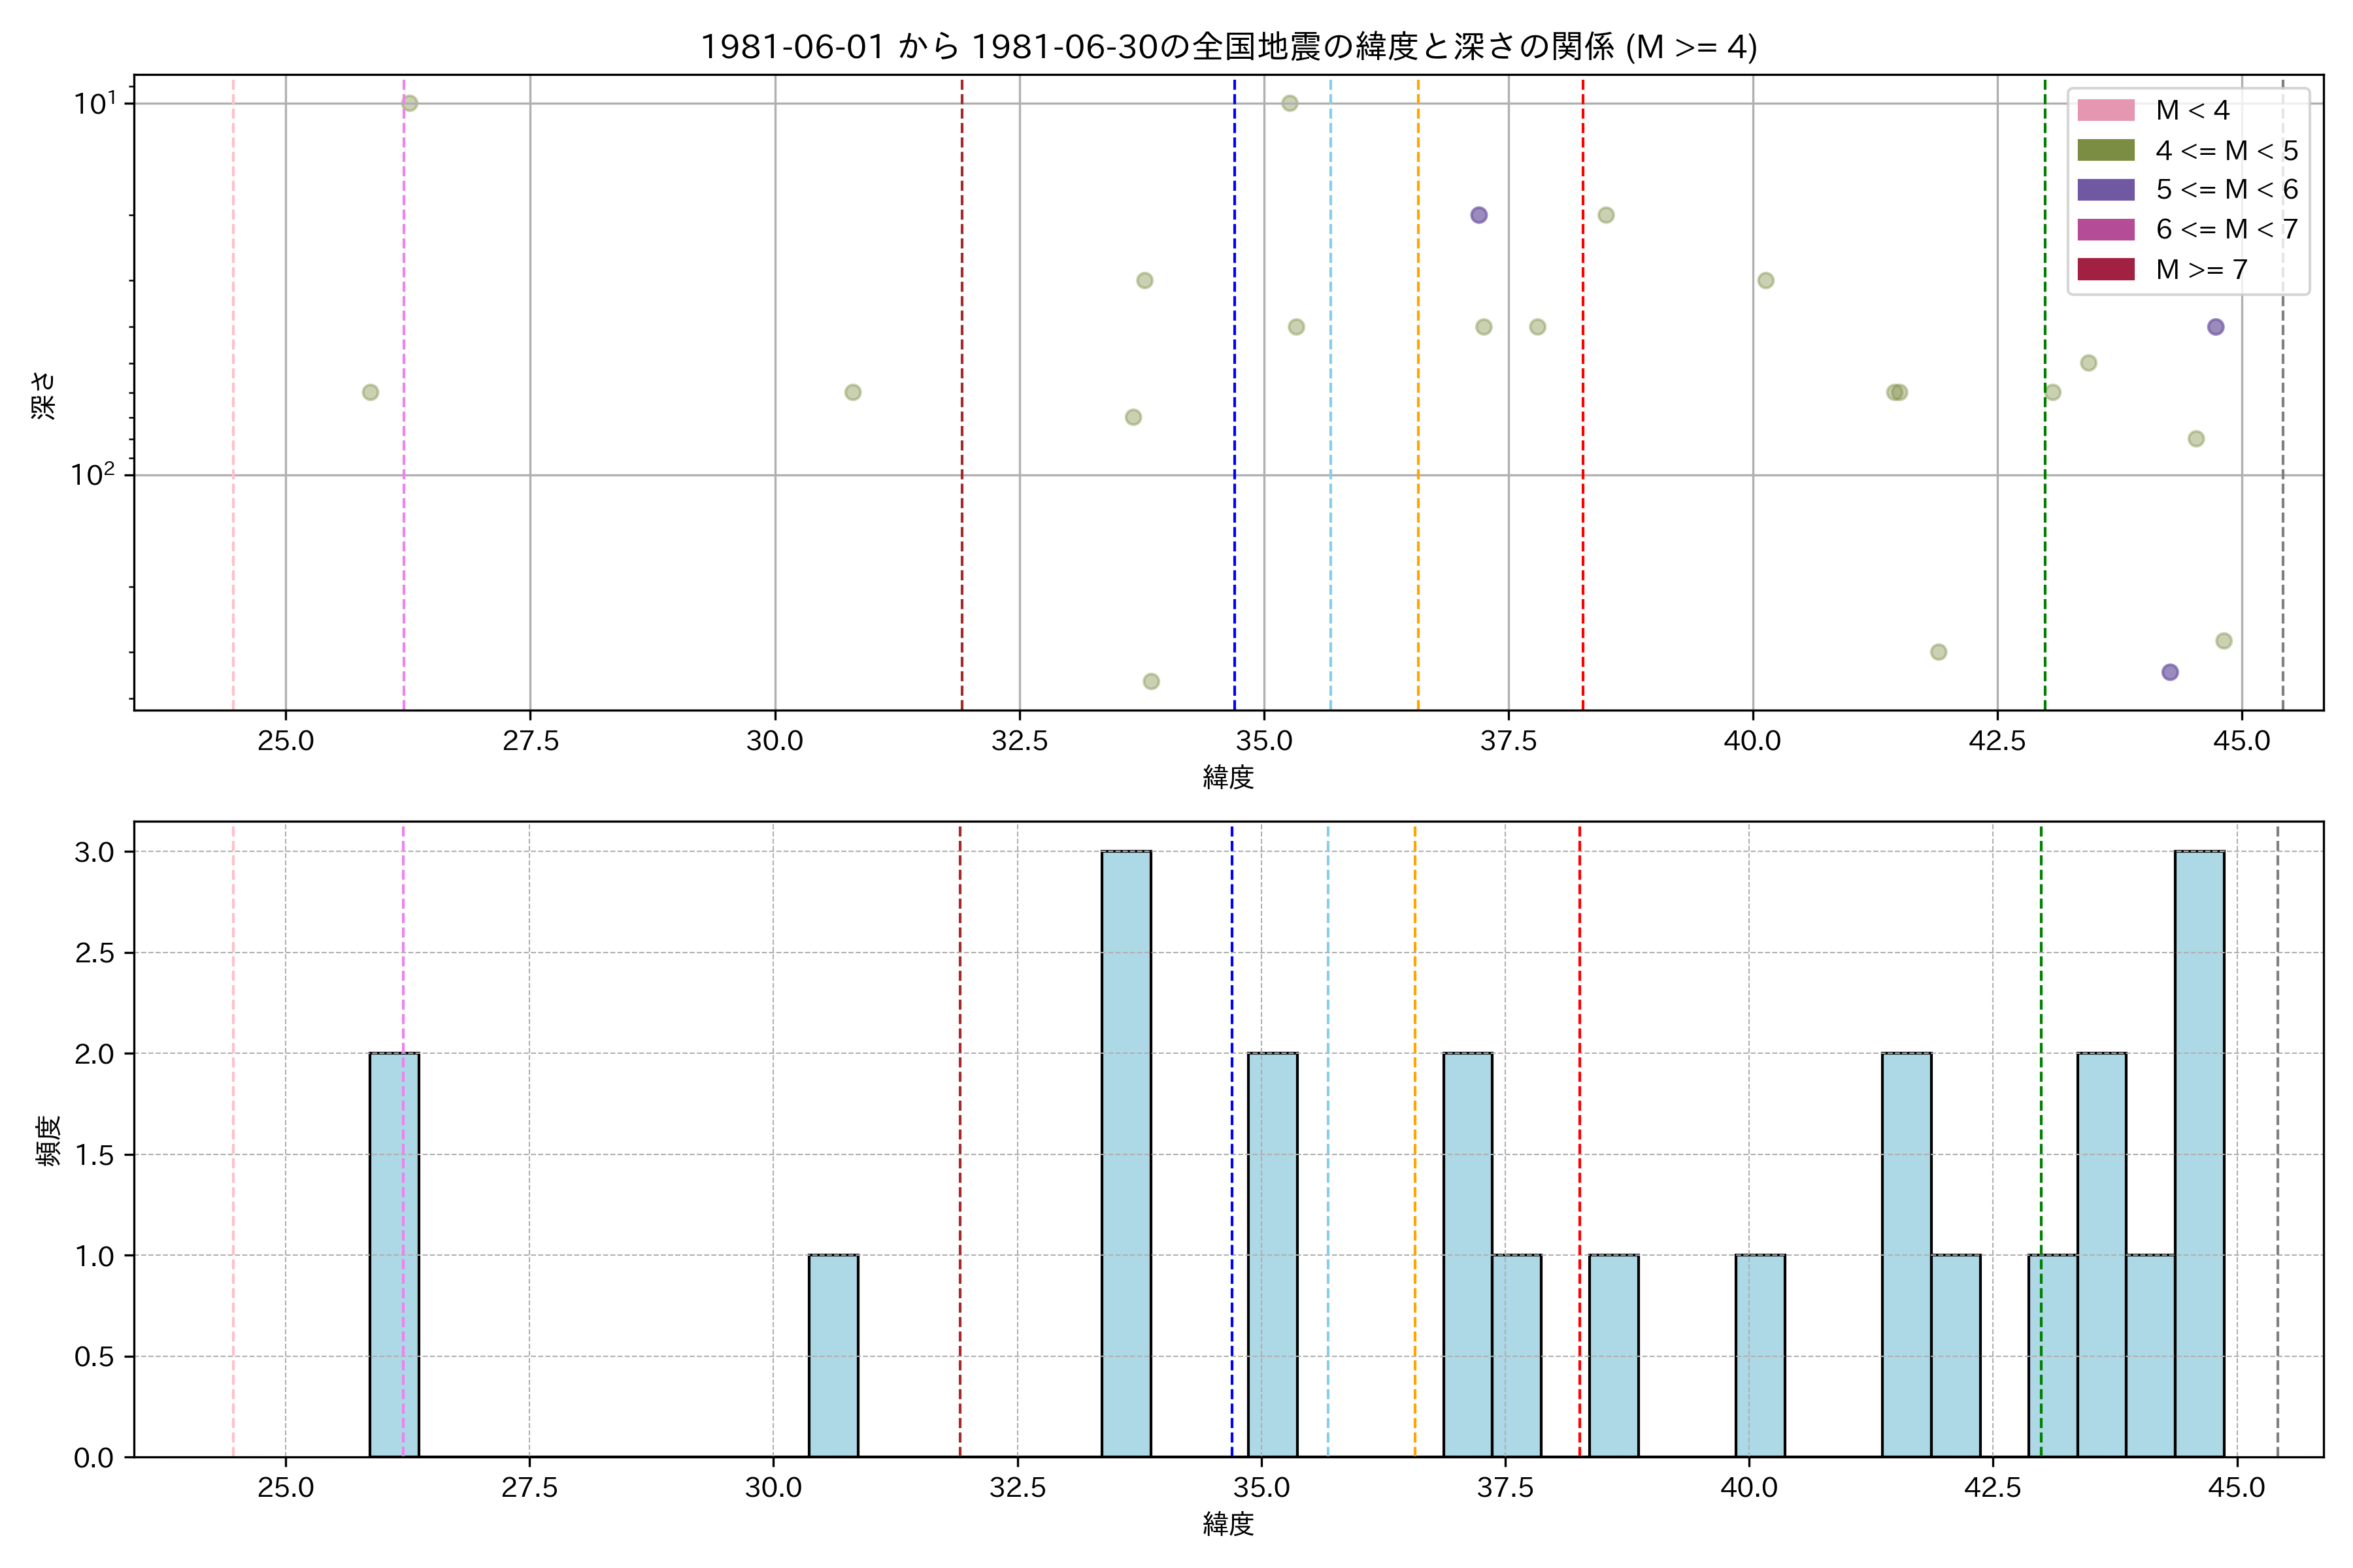
Task: Click the pink M < 4 legend swatch
Action: coord(2106,110)
